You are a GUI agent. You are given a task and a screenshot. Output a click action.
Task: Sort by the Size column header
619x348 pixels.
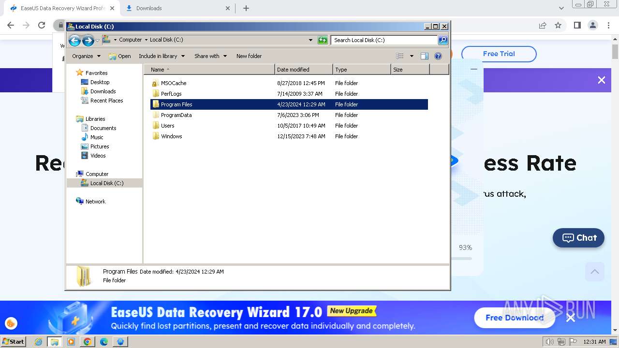click(x=410, y=70)
